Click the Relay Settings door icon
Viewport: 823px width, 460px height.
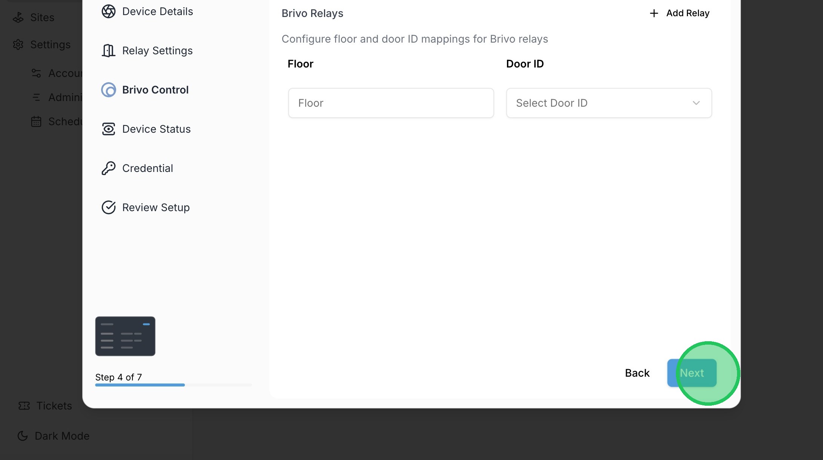tap(109, 51)
